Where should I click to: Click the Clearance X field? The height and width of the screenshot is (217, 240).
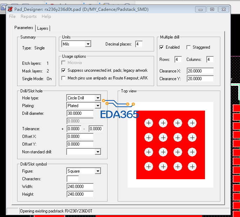coord(200,71)
